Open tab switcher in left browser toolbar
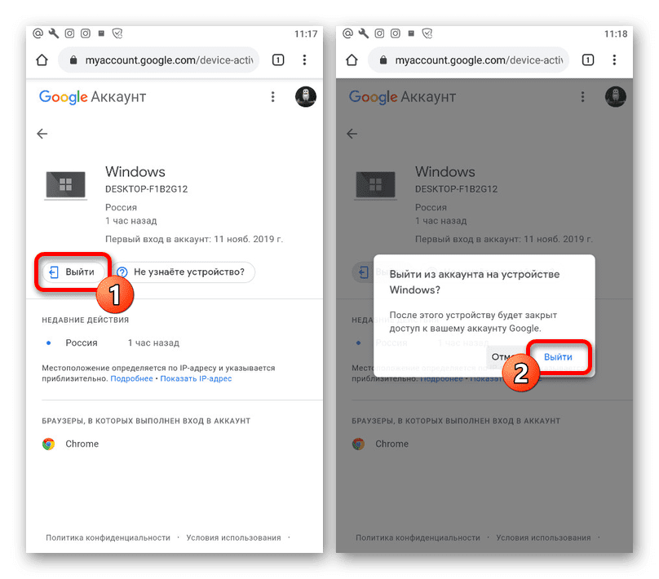 coord(278,60)
